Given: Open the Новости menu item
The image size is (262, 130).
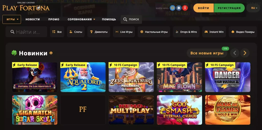Looking at the screenshot, I should 33,19.
